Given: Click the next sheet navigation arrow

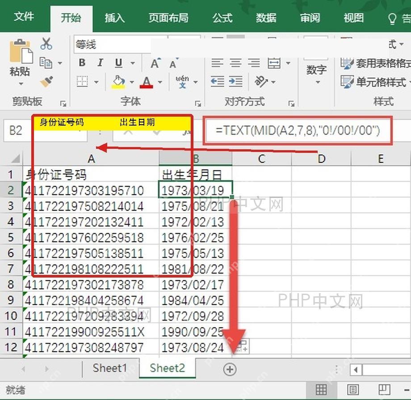Looking at the screenshot, I should [x=47, y=369].
